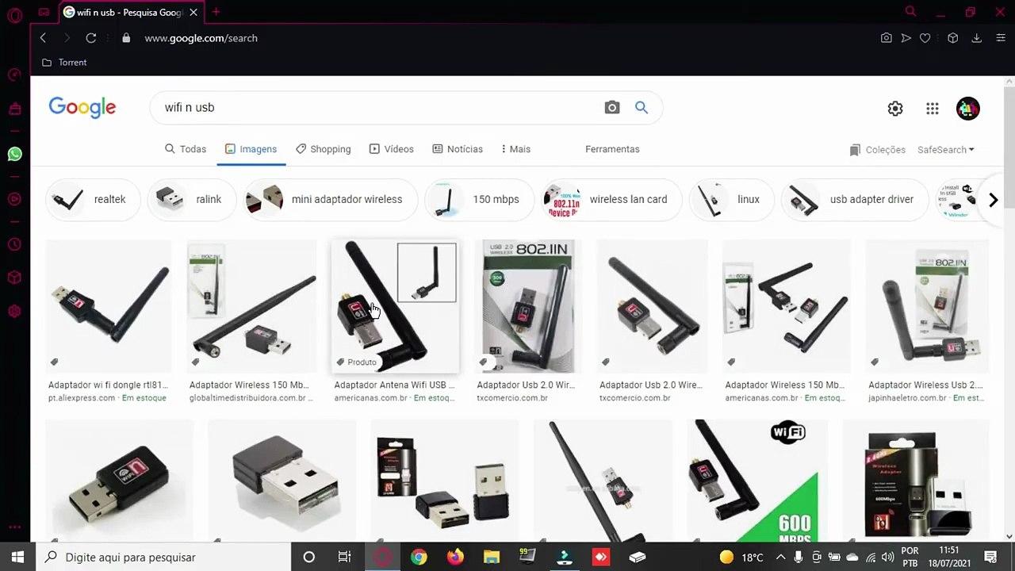
Task: Open Easy Setup sliders icon
Action: (999, 38)
